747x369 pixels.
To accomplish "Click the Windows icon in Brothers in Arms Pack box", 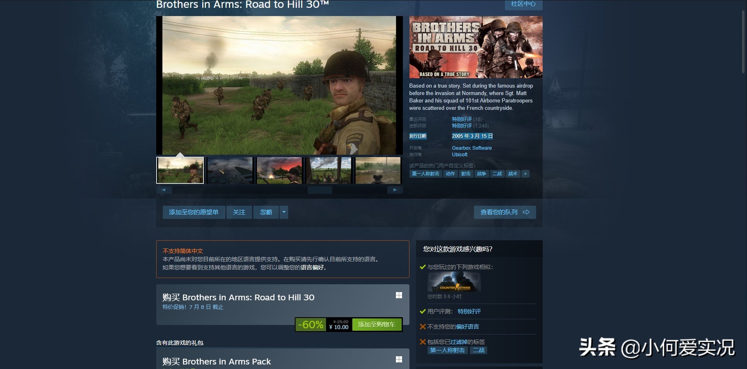I will pos(399,360).
